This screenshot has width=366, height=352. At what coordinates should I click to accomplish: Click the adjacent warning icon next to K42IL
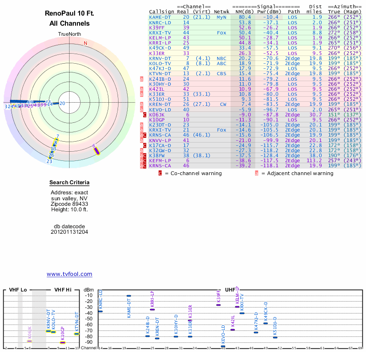142,89
